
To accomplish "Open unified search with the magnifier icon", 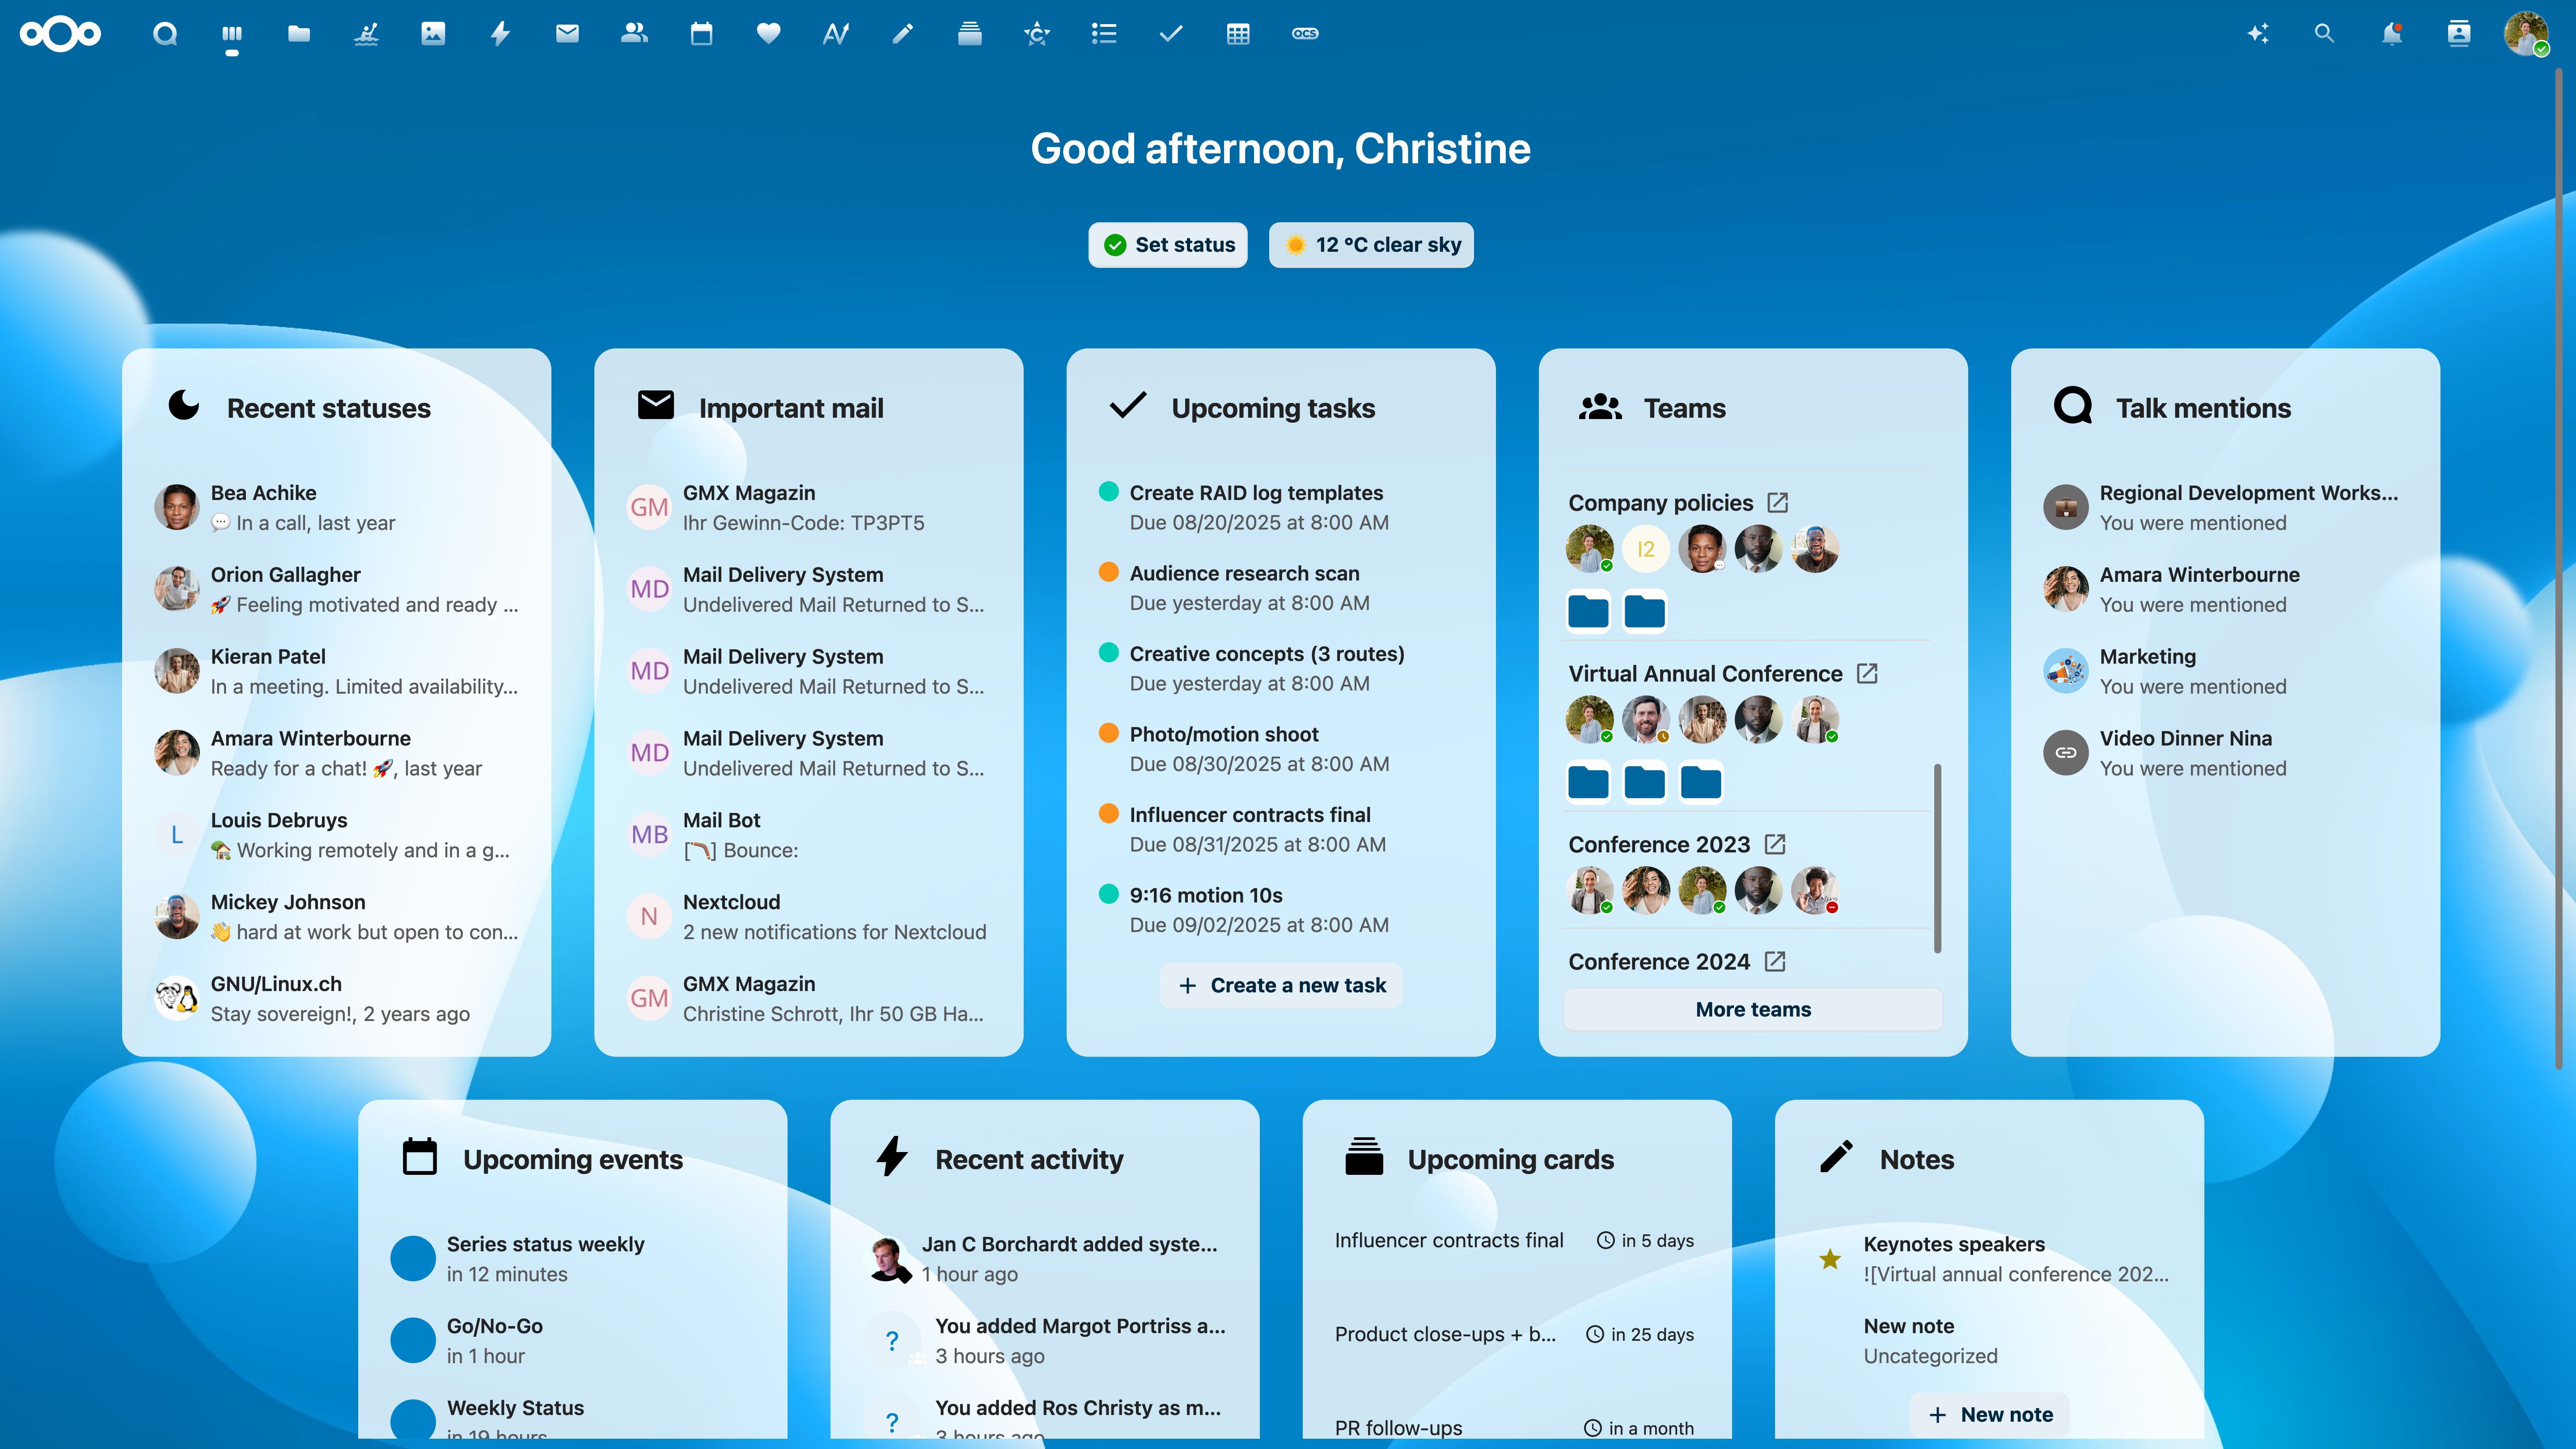I will (2324, 33).
